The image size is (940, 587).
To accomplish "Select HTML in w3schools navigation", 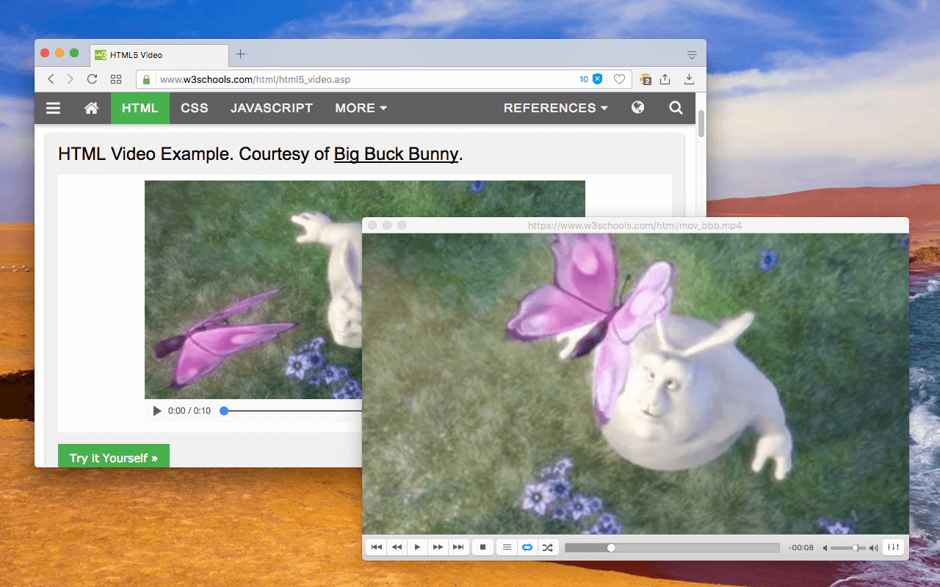I will click(x=140, y=108).
